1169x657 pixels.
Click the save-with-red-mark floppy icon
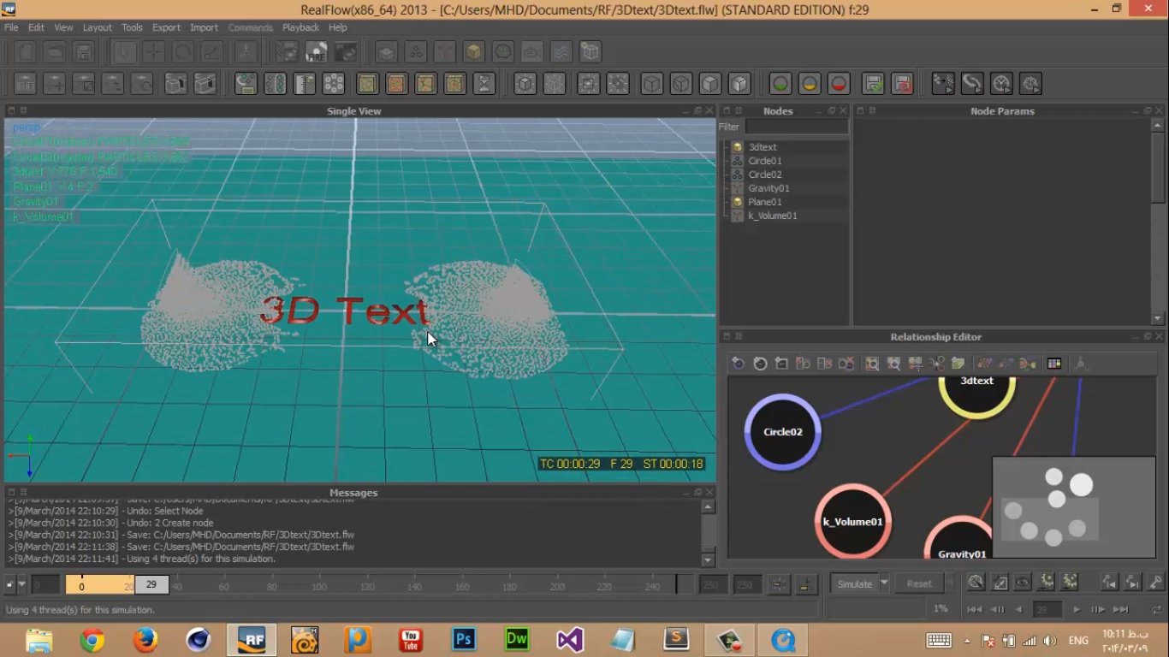click(x=902, y=84)
